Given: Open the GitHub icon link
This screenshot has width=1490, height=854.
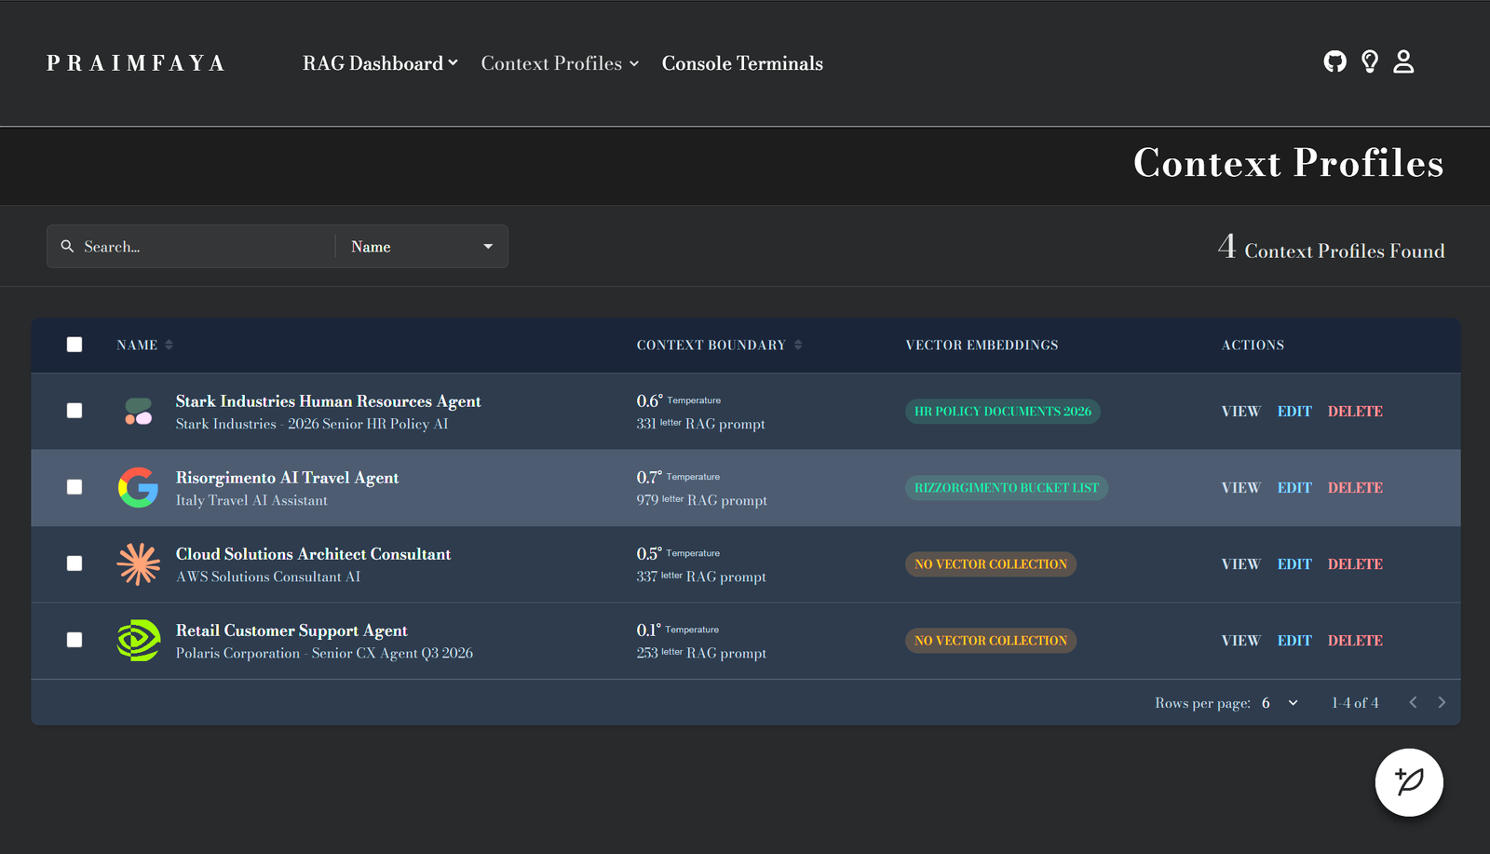Looking at the screenshot, I should click(1334, 61).
